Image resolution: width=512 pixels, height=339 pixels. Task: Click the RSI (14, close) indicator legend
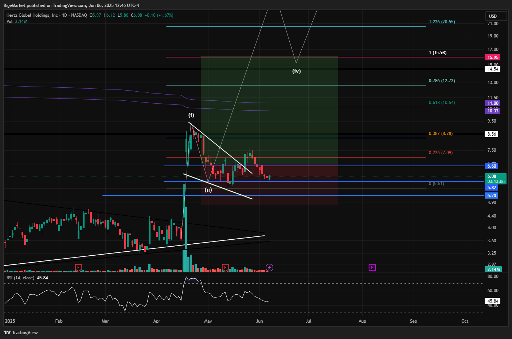[27, 278]
